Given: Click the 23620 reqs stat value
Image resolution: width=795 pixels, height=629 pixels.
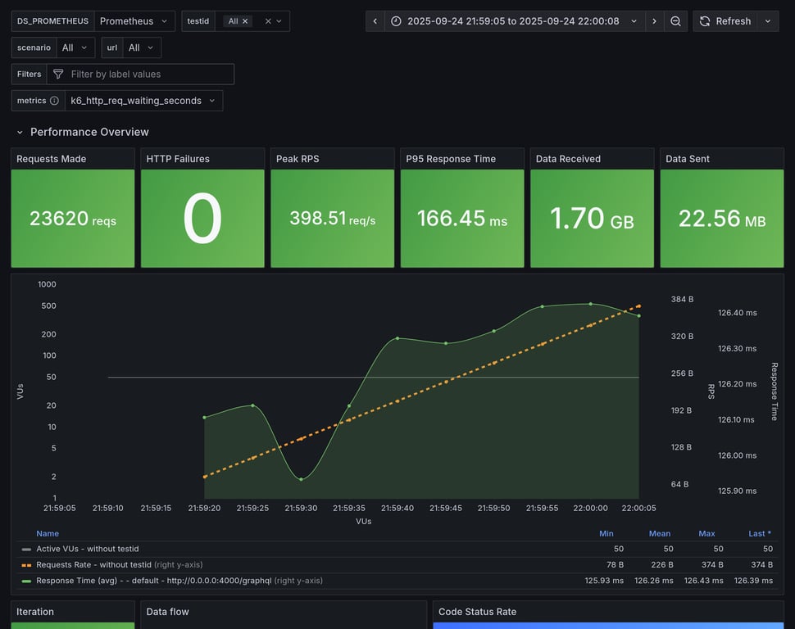Looking at the screenshot, I should click(x=73, y=219).
